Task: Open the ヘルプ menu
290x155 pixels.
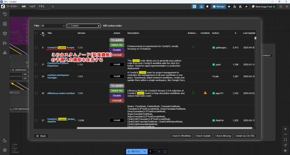Action: (32, 6)
